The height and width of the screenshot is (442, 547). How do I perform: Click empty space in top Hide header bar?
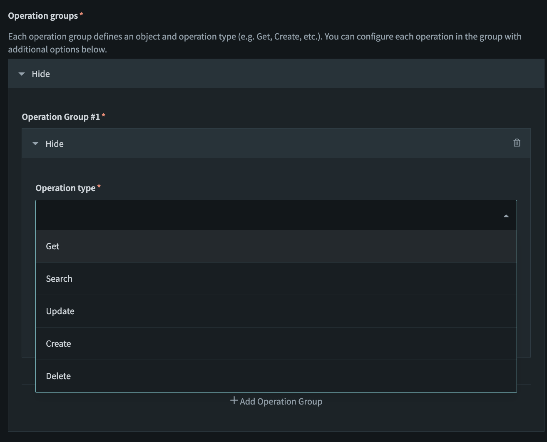coord(291,74)
